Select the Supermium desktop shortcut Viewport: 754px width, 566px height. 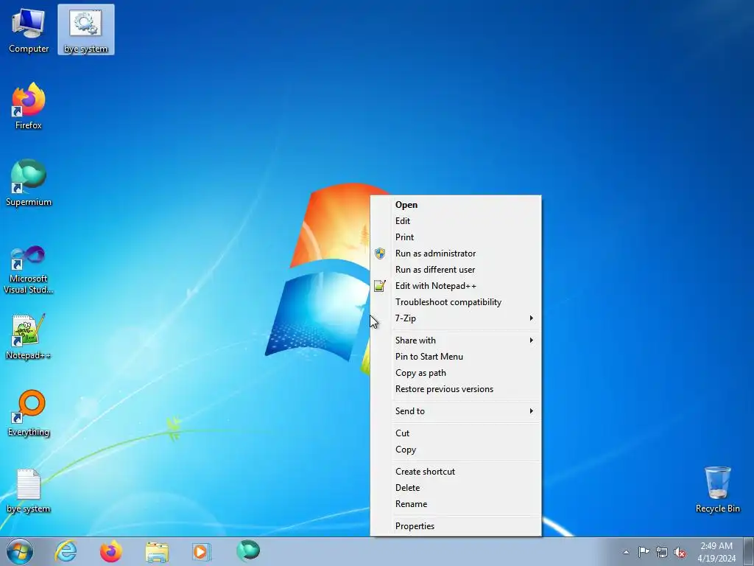pyautogui.click(x=29, y=183)
